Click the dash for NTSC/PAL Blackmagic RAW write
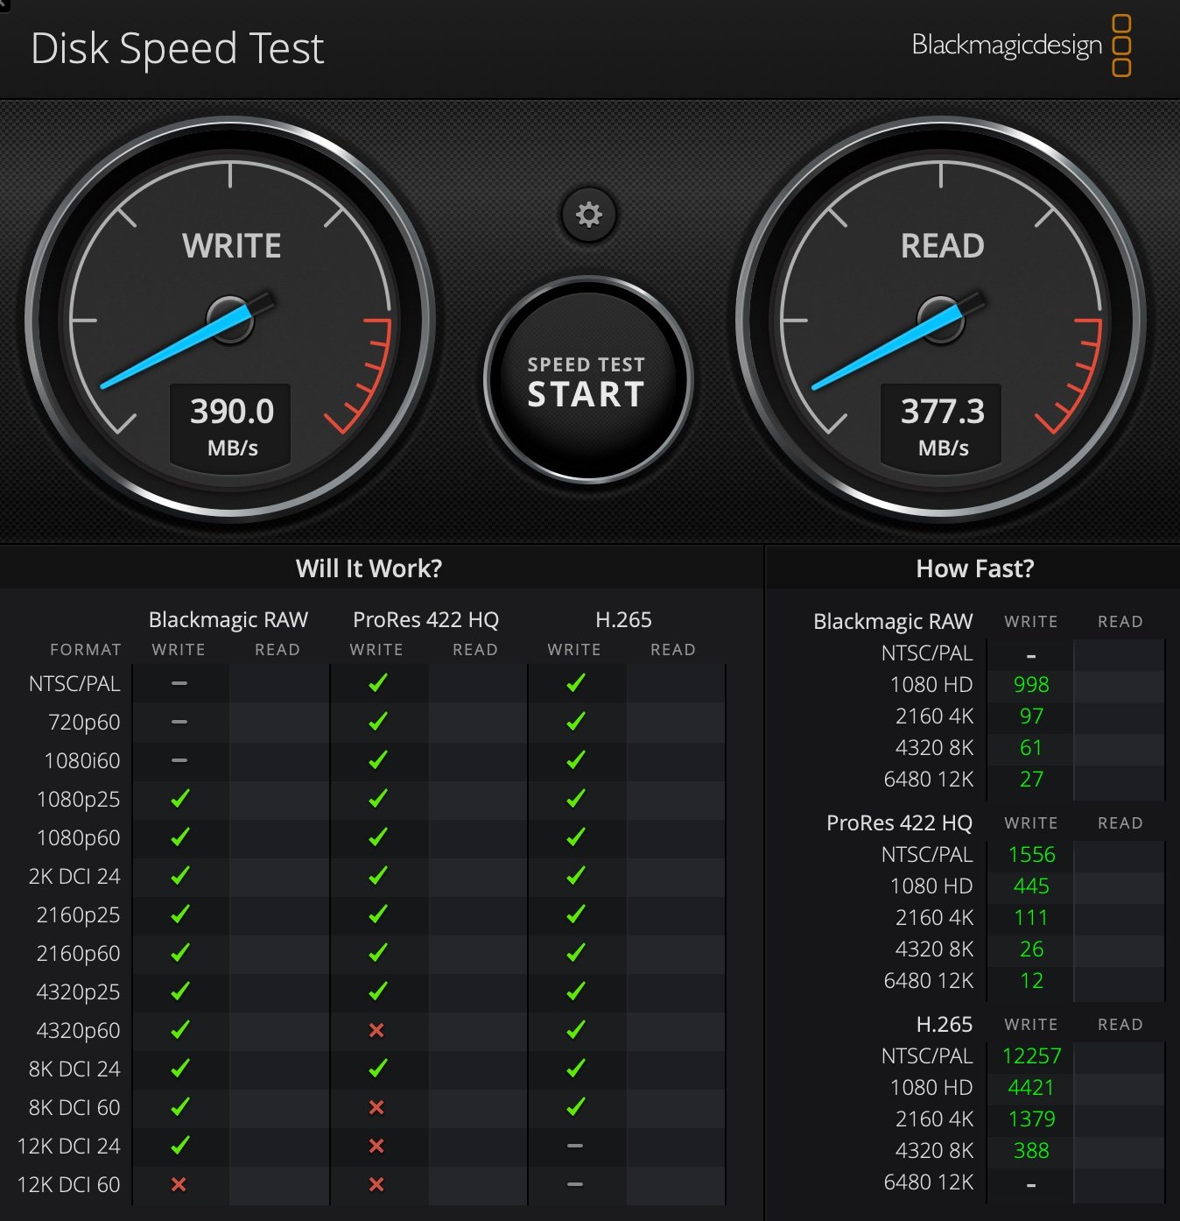The width and height of the screenshot is (1180, 1221). 179,683
